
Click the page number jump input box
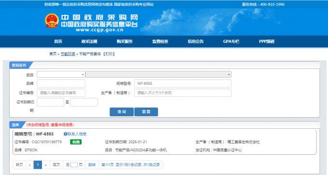(74, 165)
